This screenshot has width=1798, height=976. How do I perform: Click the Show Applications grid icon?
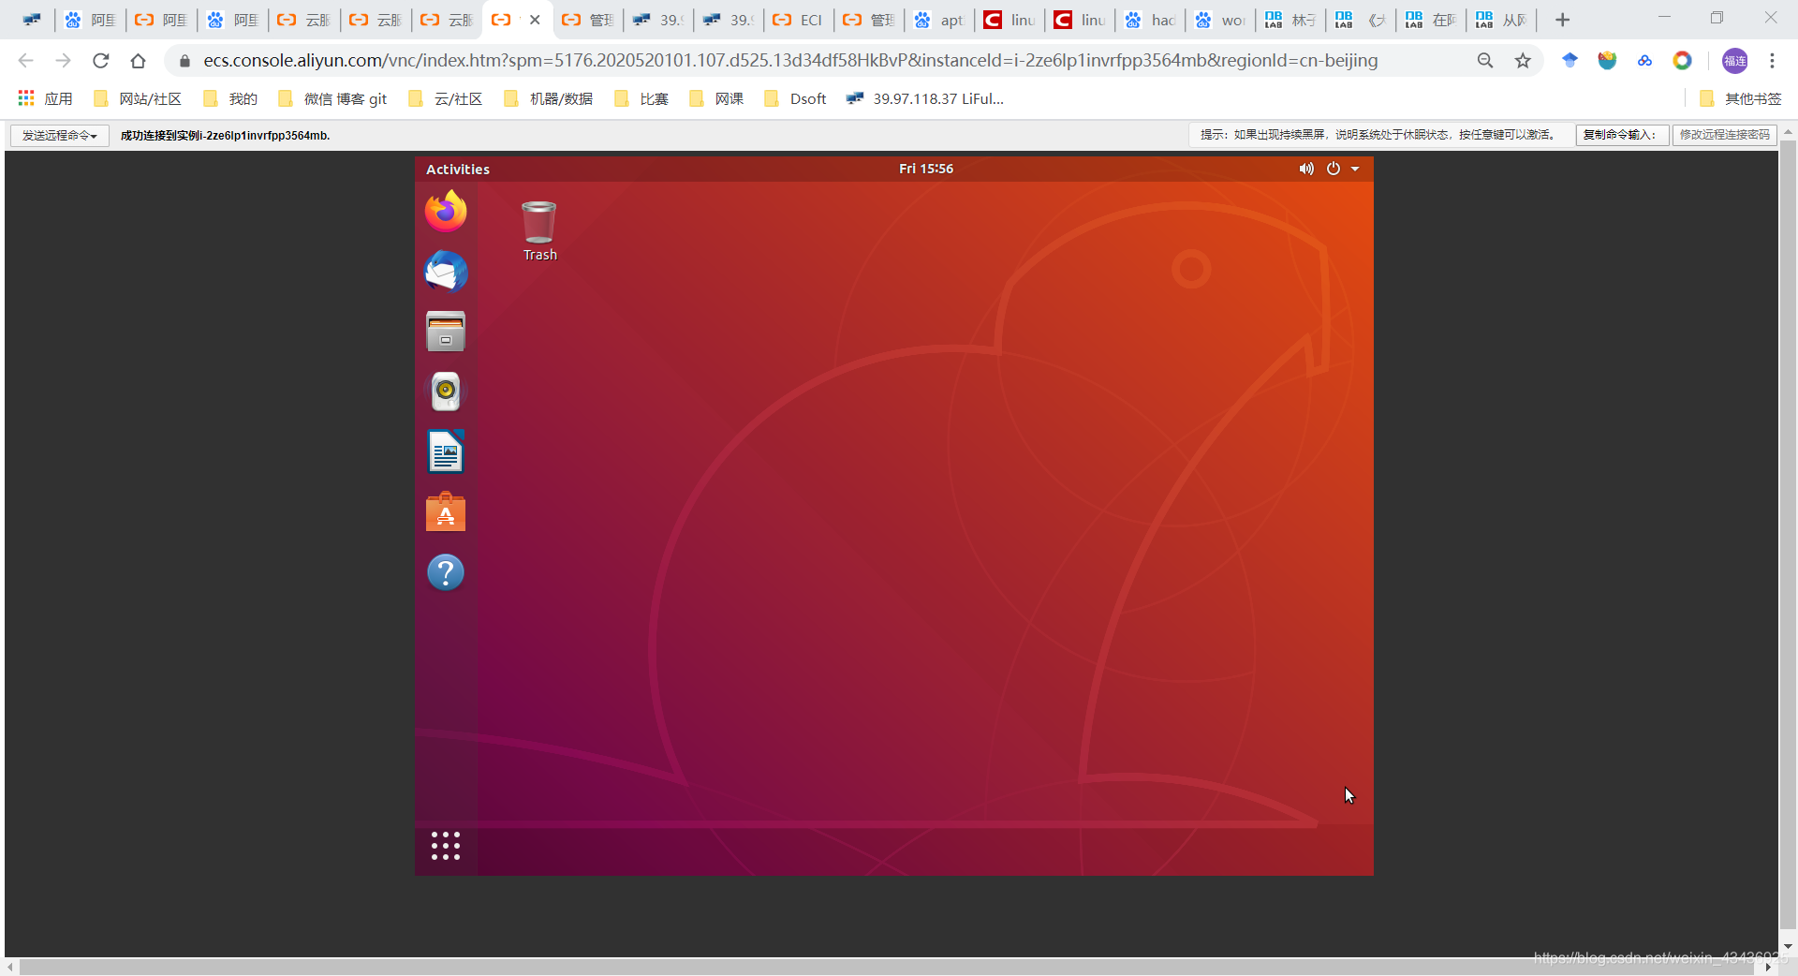point(445,846)
